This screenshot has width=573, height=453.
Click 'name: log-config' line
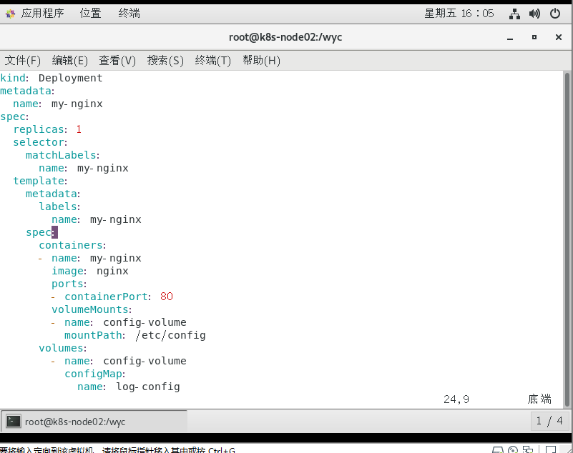[129, 387]
